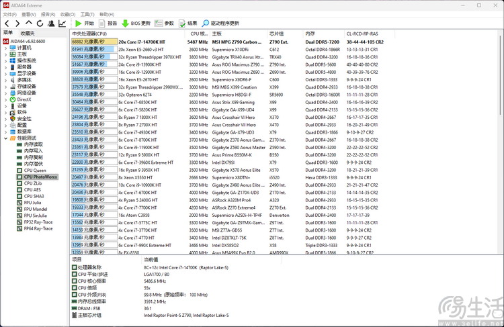
Task: Select the FPU SinJulia benchmark
Action: coord(32,216)
